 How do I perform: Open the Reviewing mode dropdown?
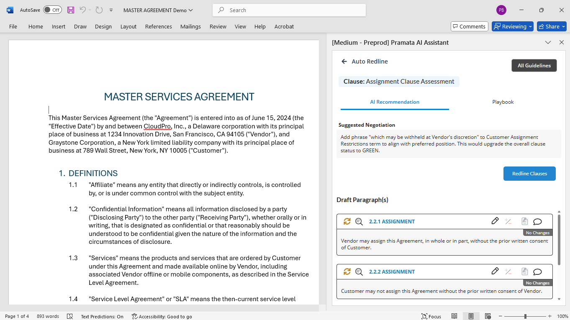click(513, 26)
